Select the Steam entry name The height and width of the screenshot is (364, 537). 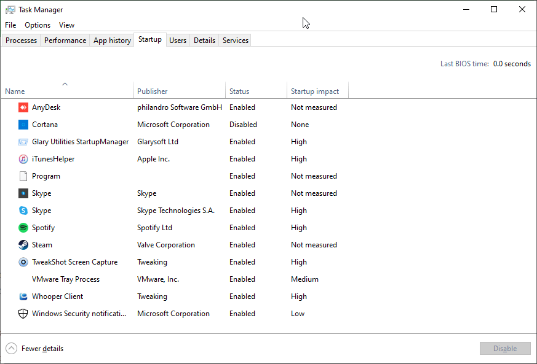point(42,245)
